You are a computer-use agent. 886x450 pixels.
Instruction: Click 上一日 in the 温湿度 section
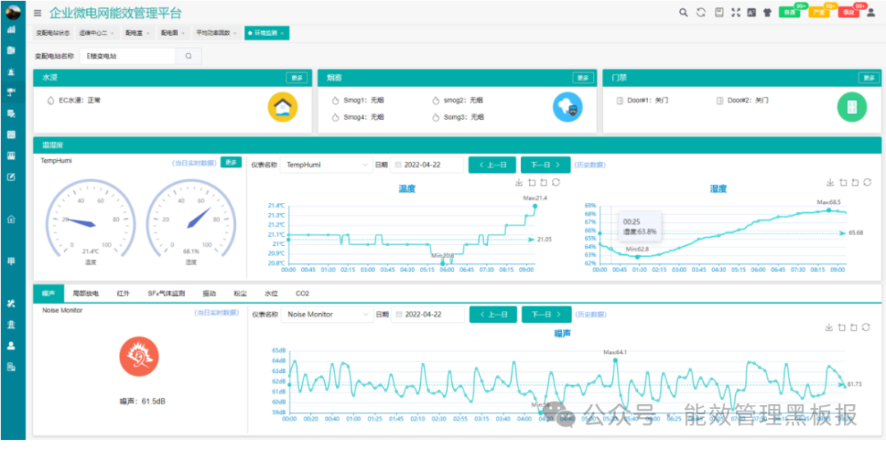point(493,165)
